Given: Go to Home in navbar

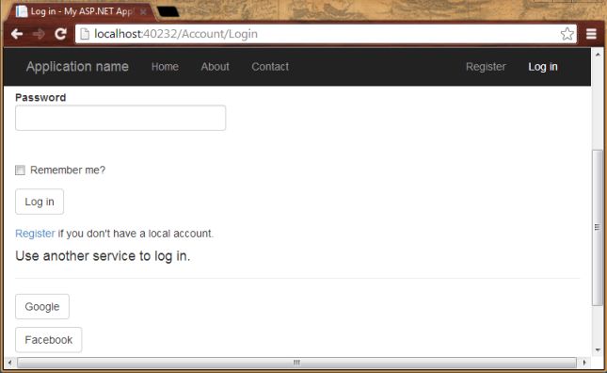Looking at the screenshot, I should click(165, 67).
